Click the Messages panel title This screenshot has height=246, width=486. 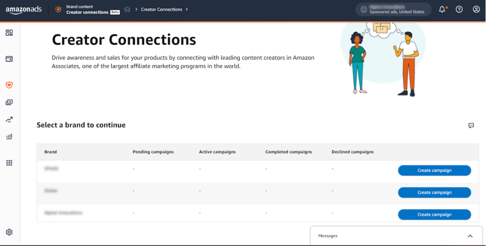coord(328,236)
